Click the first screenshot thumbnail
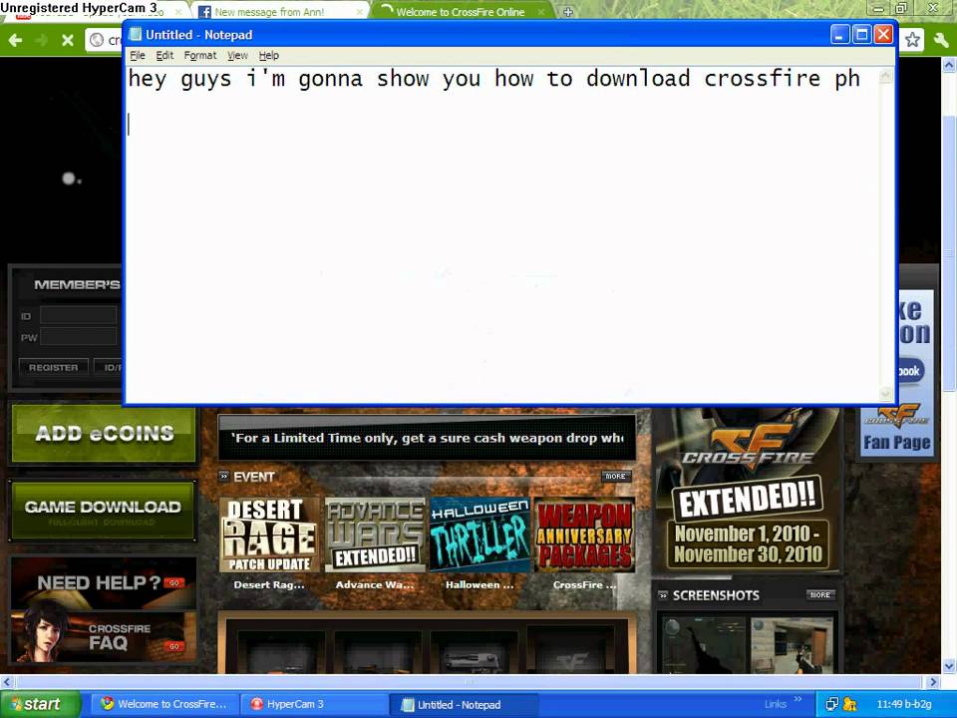 (705, 645)
